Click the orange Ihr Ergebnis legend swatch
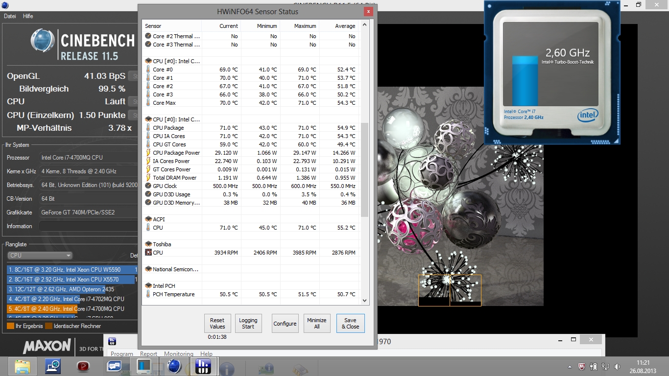 pos(10,326)
